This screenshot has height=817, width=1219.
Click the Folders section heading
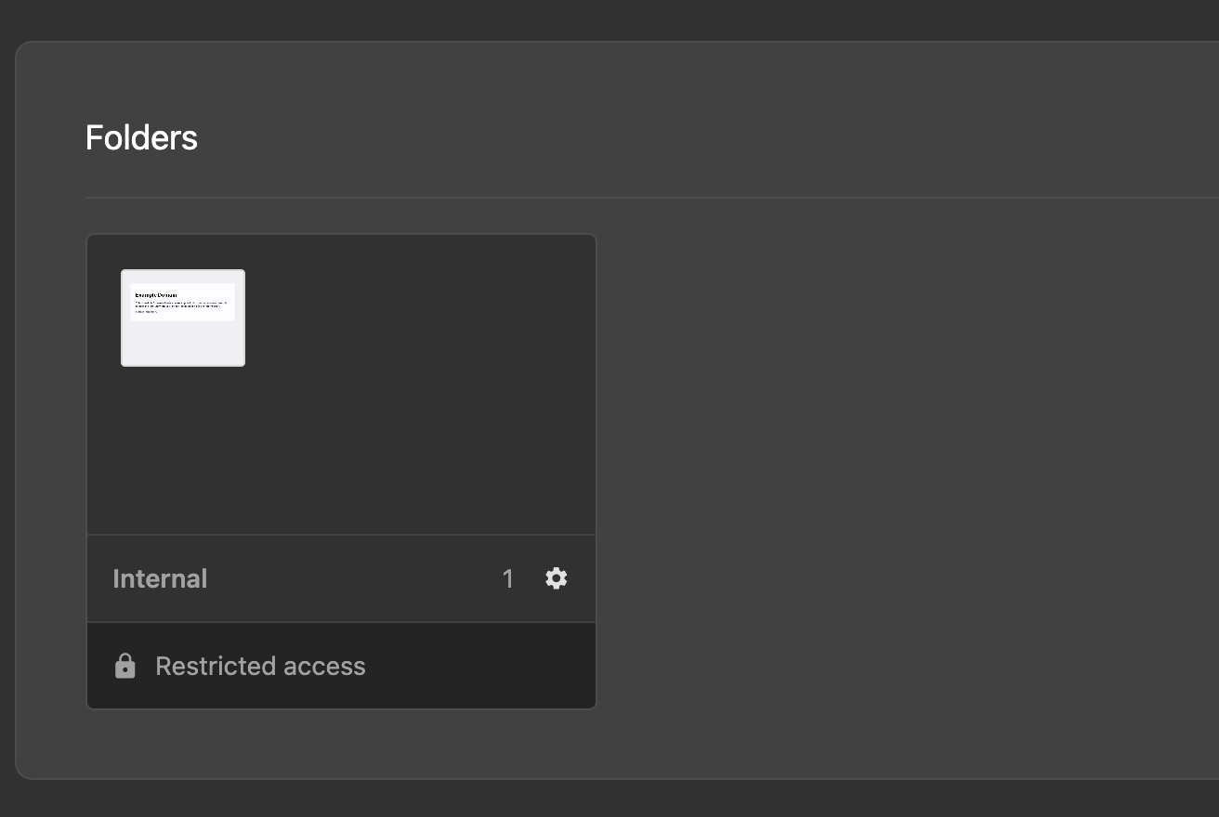tap(141, 137)
